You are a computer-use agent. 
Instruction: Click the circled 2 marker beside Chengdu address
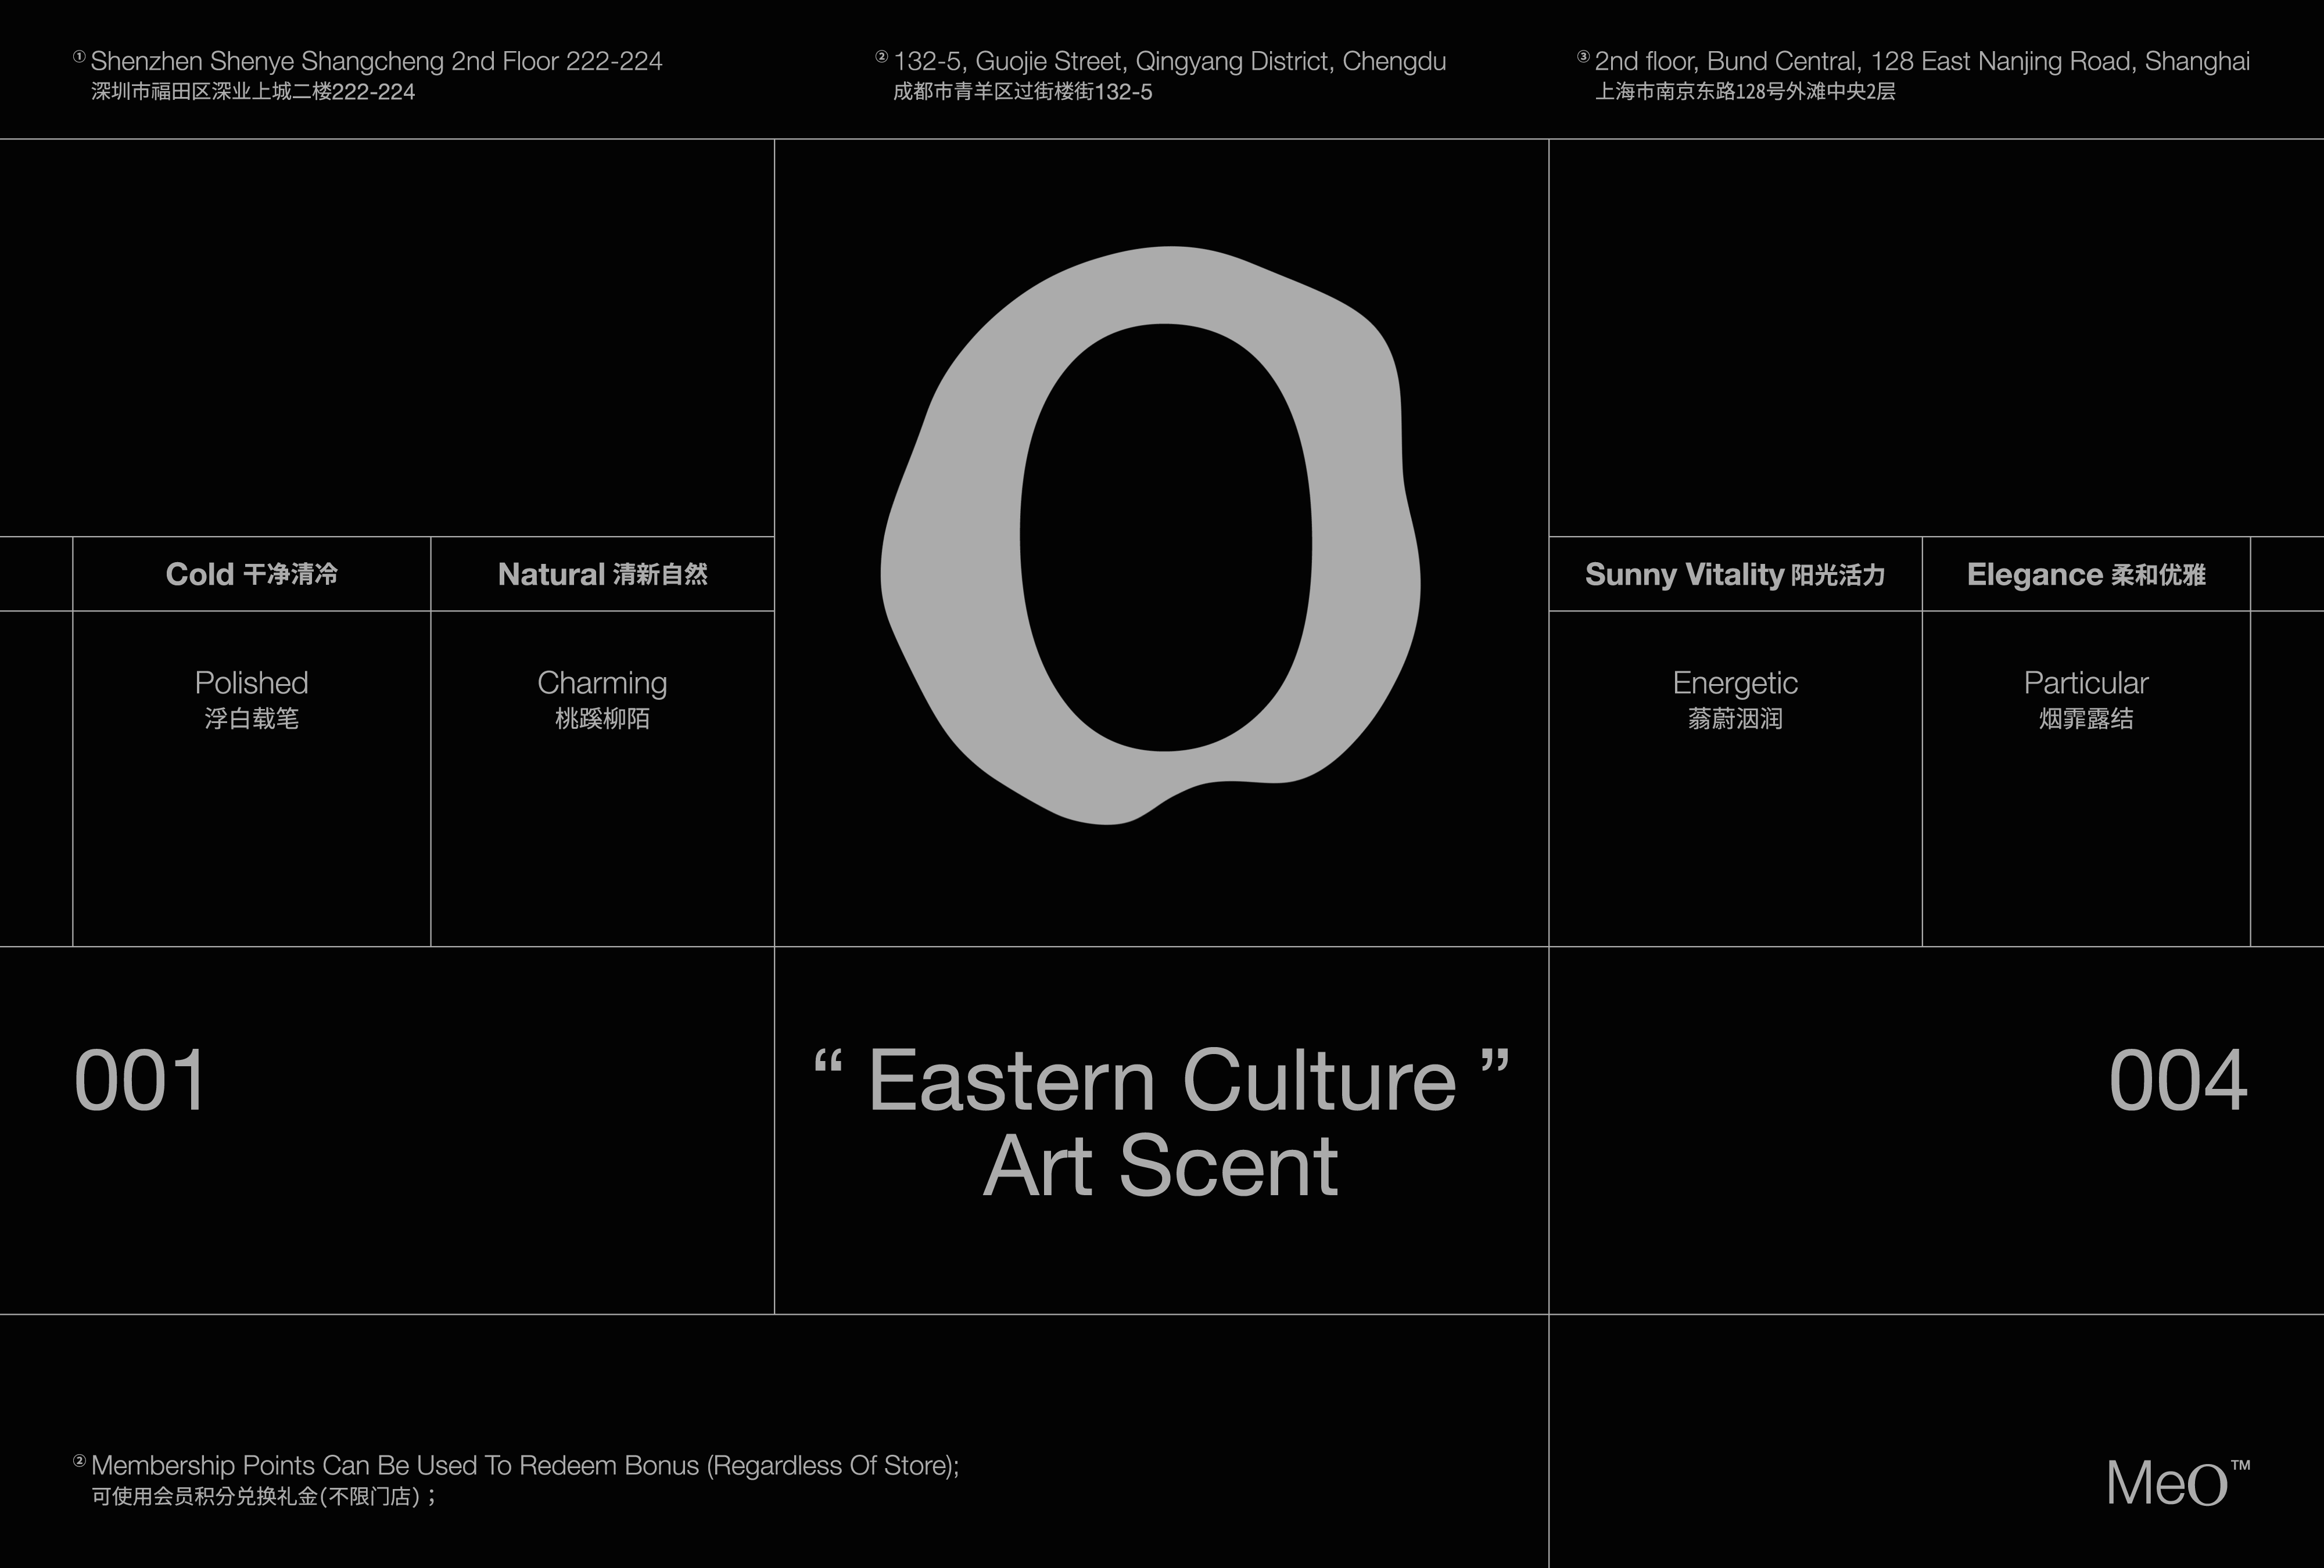pyautogui.click(x=881, y=58)
